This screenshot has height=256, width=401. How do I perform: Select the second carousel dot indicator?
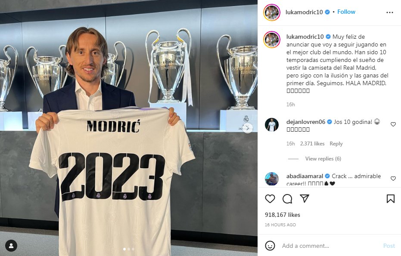[129, 249]
